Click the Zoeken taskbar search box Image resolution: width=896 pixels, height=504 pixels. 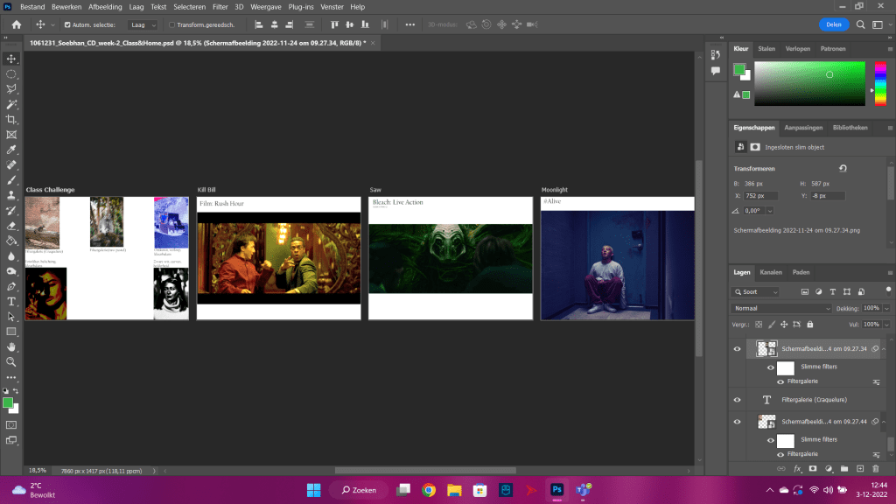[x=357, y=490]
